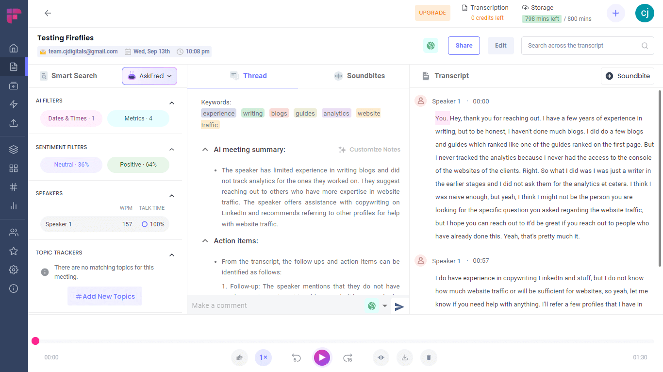Click the play button in the player

[x=322, y=358]
